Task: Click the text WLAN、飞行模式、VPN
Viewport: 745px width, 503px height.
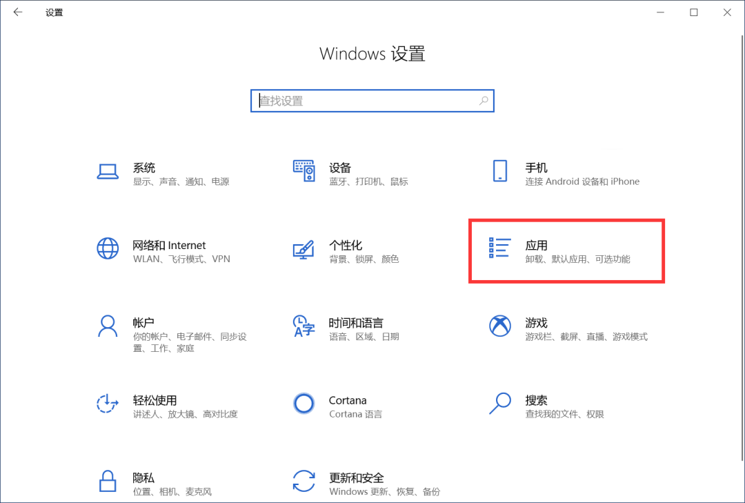Action: pos(181,259)
